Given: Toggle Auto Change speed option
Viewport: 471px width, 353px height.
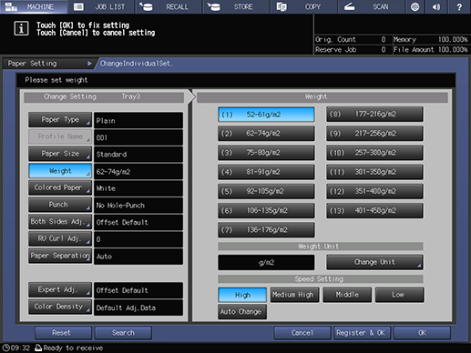Looking at the screenshot, I should (242, 312).
